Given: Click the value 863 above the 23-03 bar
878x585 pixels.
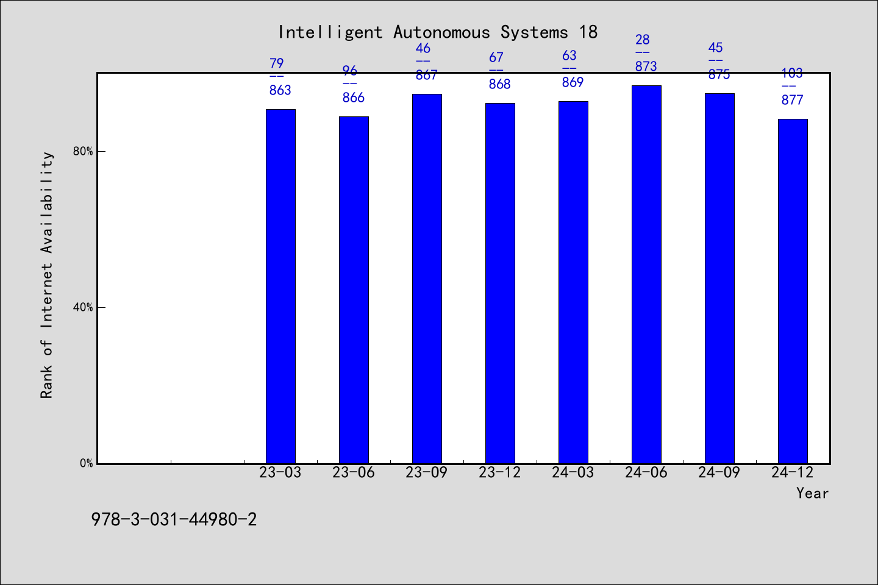Looking at the screenshot, I should pos(280,90).
